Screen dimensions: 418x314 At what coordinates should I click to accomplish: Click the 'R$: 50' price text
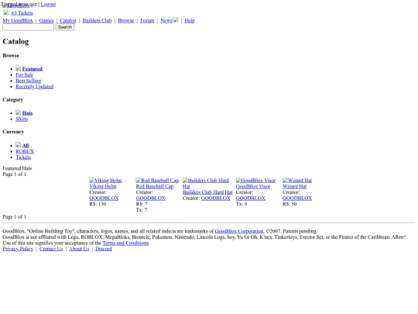coord(290,204)
